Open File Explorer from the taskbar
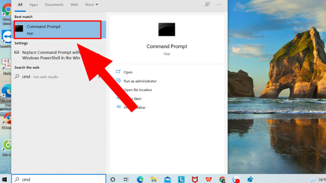Image resolution: width=326 pixels, height=183 pixels. (154, 179)
